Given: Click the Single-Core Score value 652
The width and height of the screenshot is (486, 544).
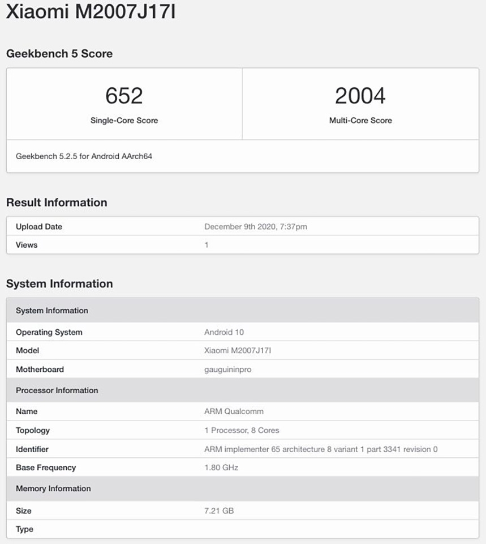Looking at the screenshot, I should (123, 95).
